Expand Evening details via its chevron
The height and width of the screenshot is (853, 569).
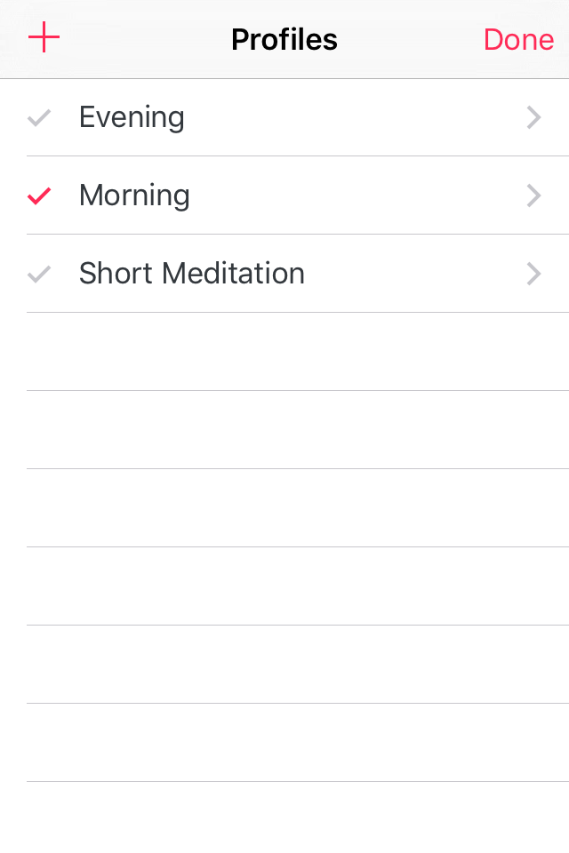pos(533,117)
